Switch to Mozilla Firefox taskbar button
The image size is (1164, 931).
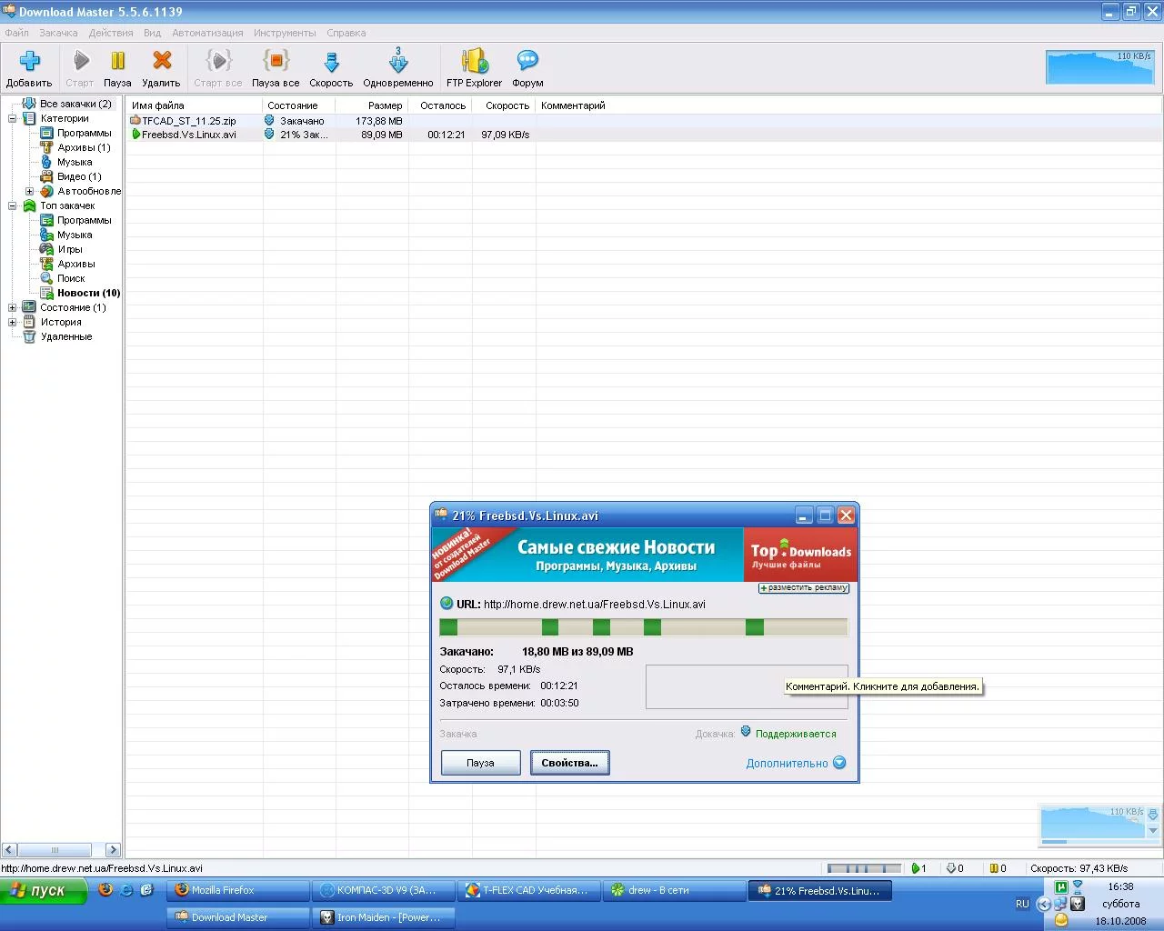pyautogui.click(x=238, y=891)
